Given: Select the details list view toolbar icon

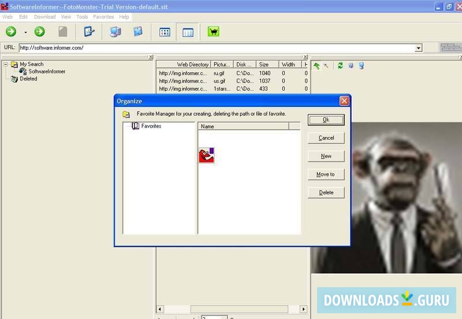Looking at the screenshot, I should 188,32.
